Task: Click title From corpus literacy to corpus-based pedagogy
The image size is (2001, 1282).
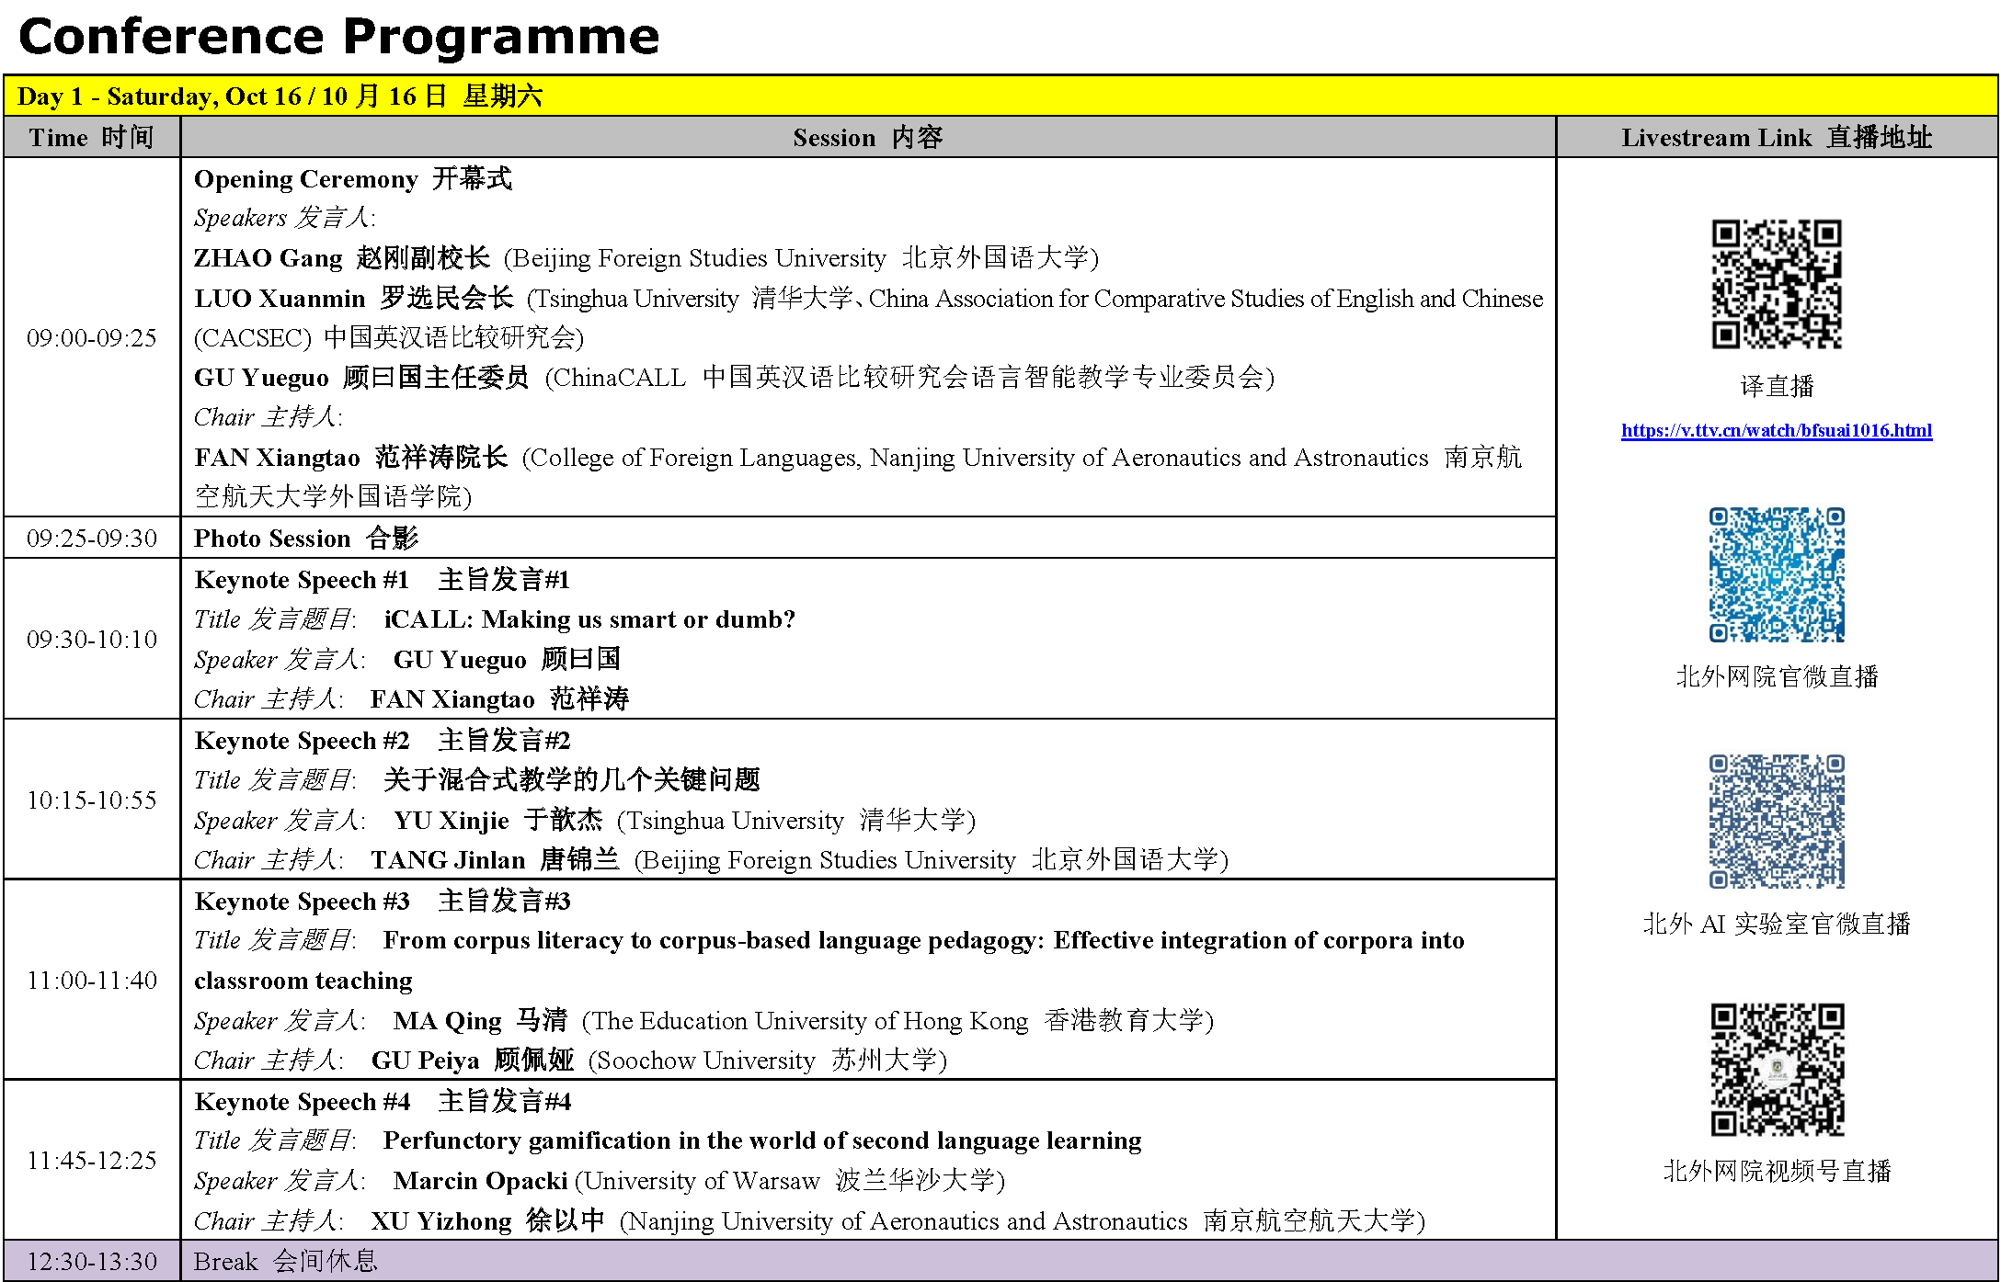Action: (x=829, y=959)
